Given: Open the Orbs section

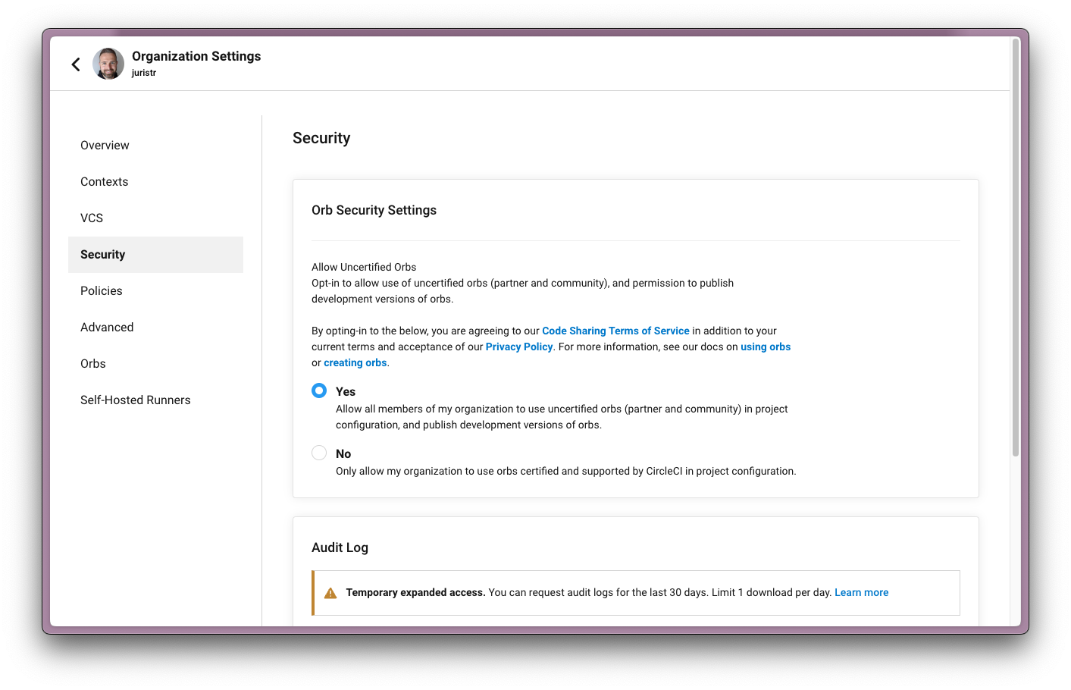Looking at the screenshot, I should [92, 363].
